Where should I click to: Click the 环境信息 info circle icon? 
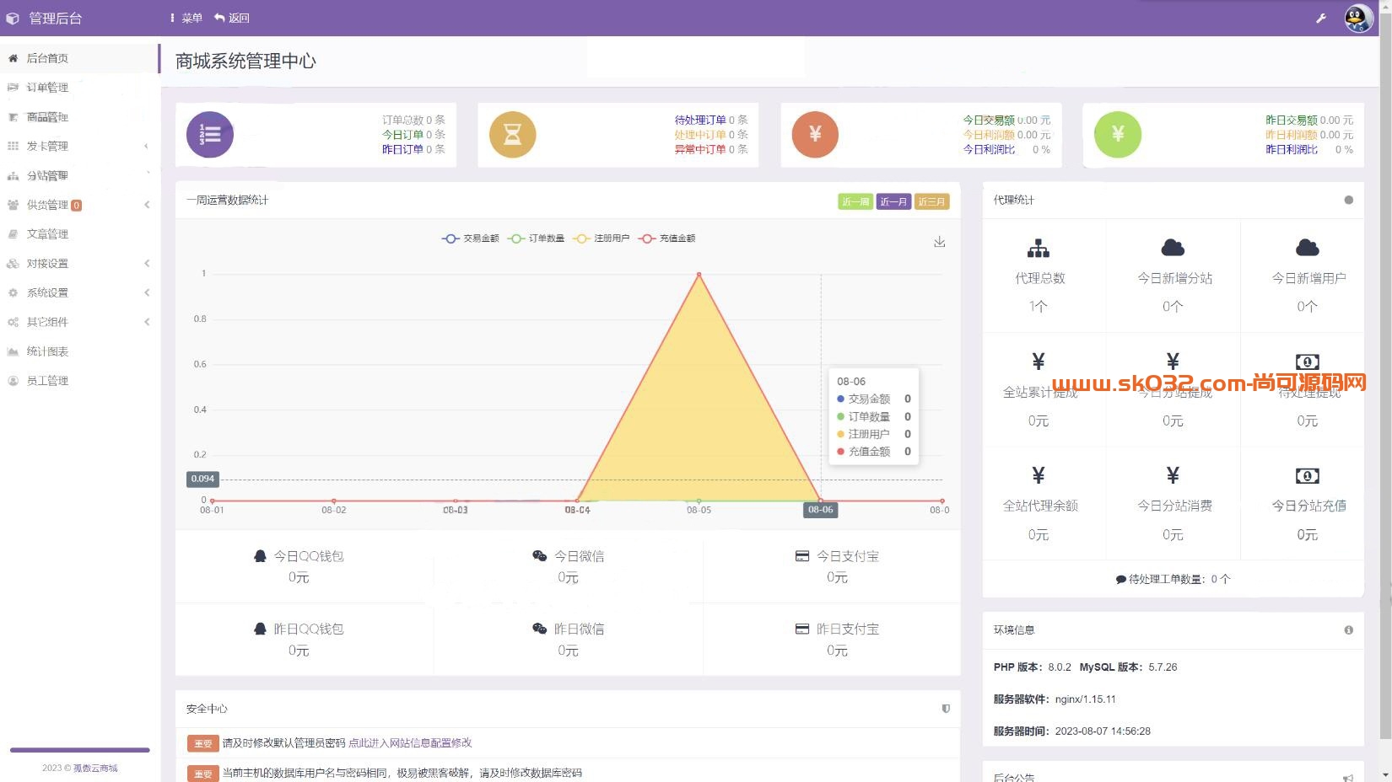[x=1348, y=630]
